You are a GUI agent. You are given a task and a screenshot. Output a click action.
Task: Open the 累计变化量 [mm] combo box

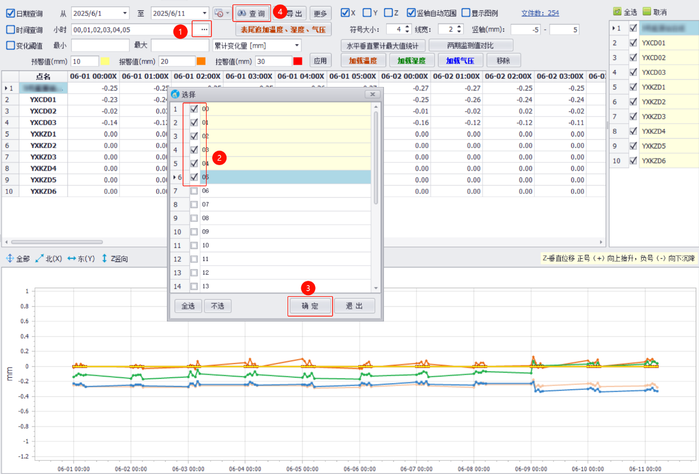(x=297, y=45)
